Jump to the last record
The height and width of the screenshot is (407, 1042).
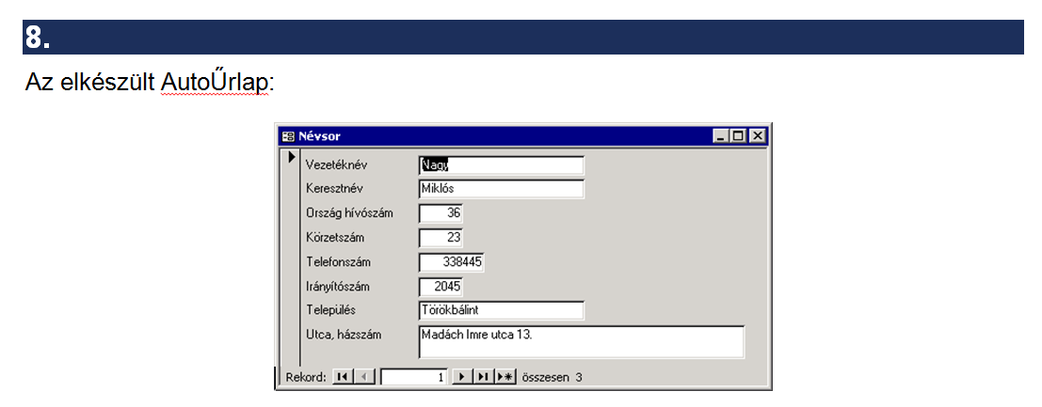tap(483, 377)
